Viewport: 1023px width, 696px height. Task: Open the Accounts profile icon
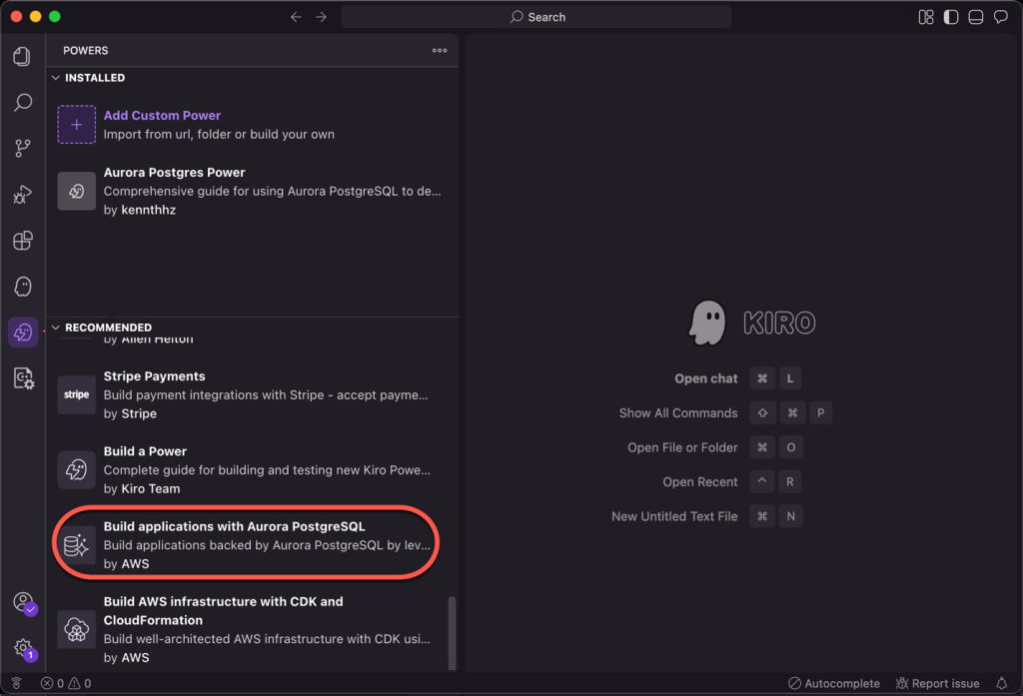click(22, 602)
